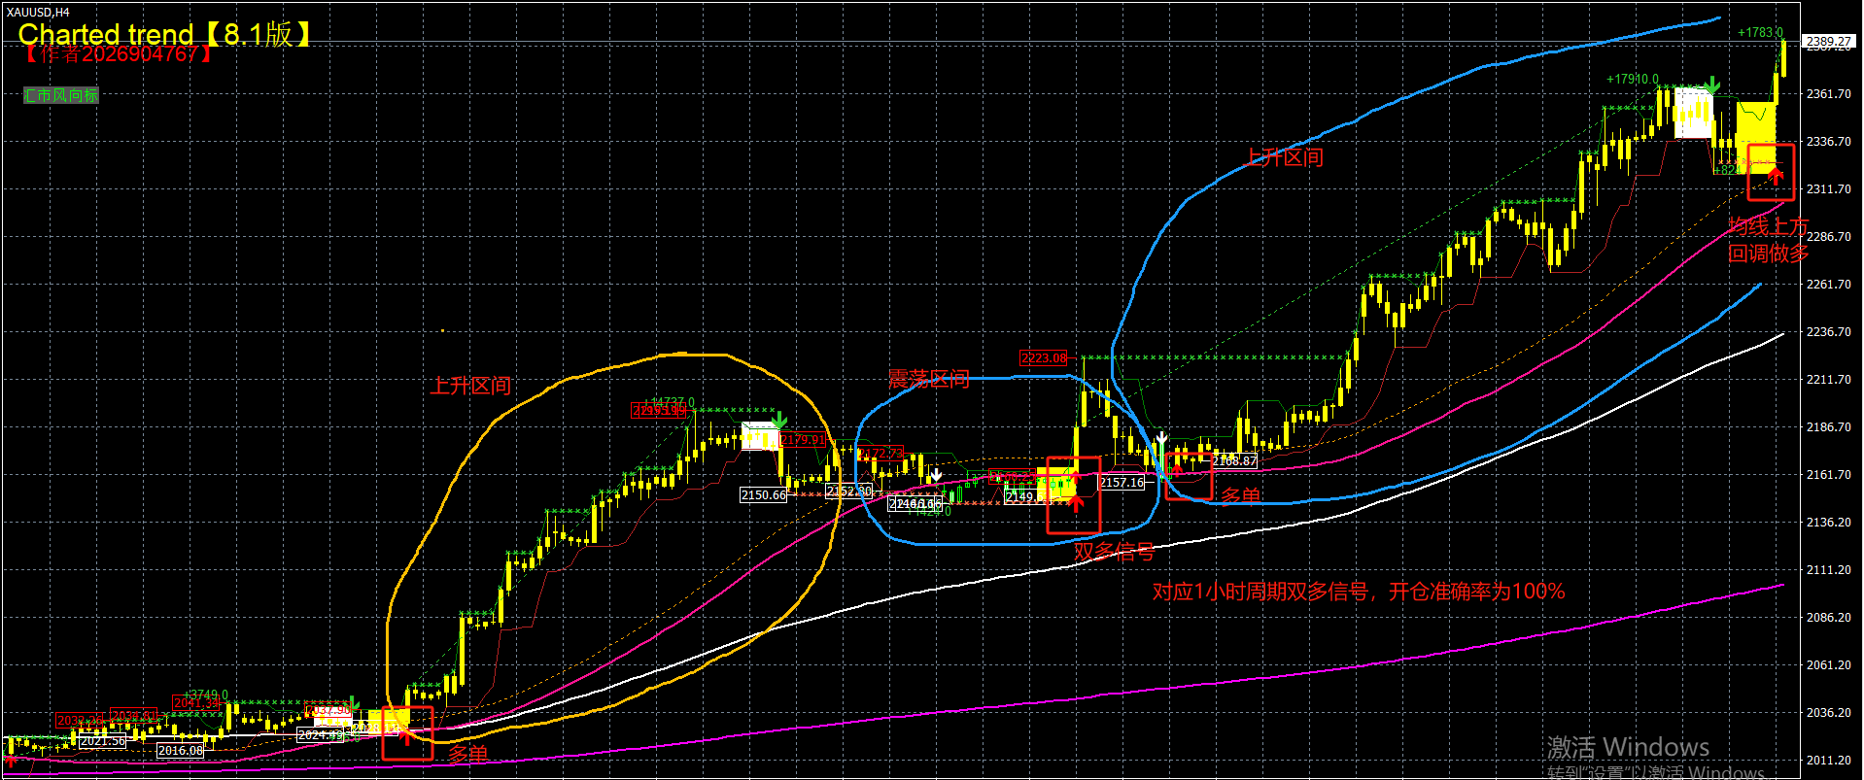Click the 2036.20 price axis label
Screen dimensions: 1864x780
tap(1828, 713)
